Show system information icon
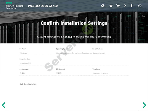The height and width of the screenshot is (111, 148). click(132, 6)
